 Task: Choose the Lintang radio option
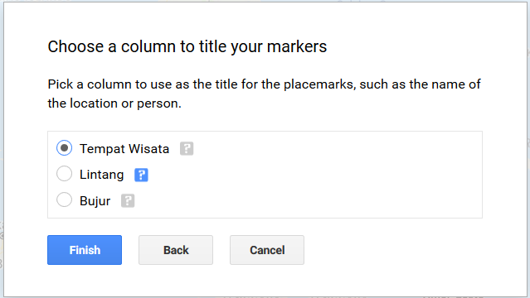click(64, 174)
